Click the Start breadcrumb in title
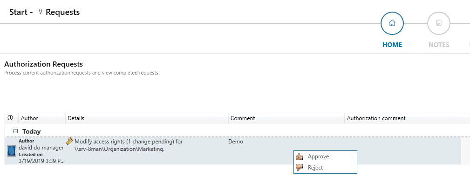 (19, 12)
